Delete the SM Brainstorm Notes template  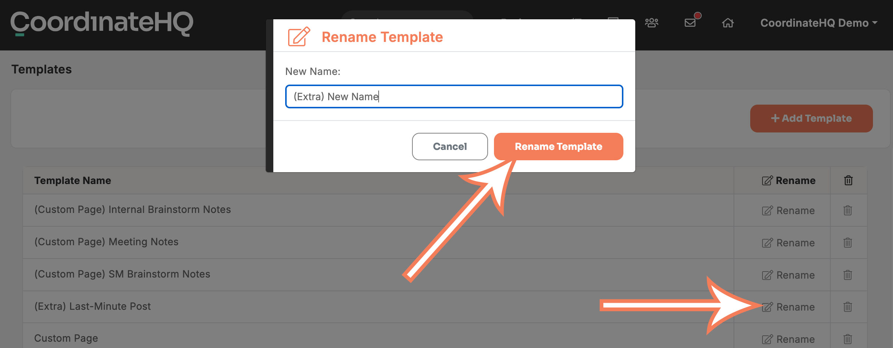click(x=848, y=275)
